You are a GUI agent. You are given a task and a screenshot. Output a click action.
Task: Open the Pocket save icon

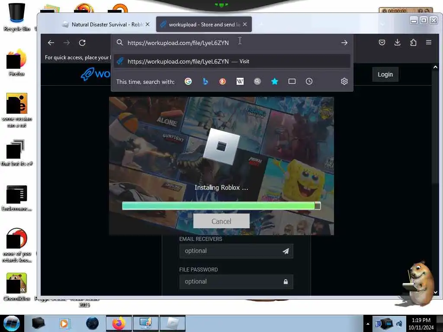click(x=382, y=42)
